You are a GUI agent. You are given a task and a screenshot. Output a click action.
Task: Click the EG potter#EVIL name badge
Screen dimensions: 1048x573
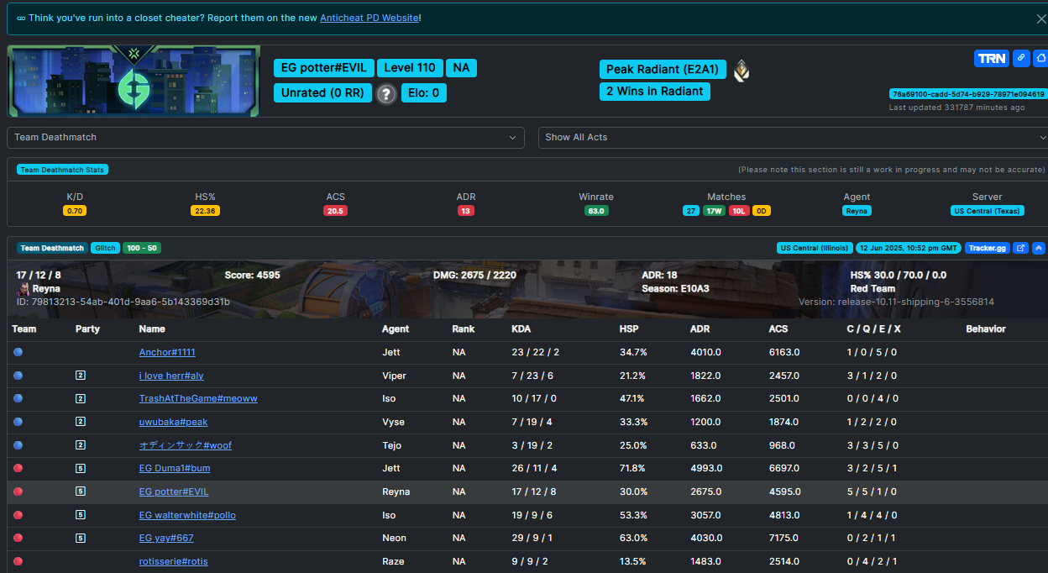[323, 68]
